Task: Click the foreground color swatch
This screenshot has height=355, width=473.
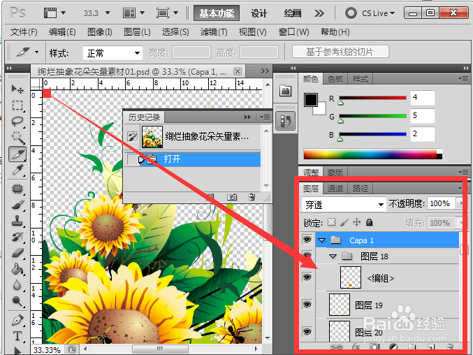Action: [311, 99]
